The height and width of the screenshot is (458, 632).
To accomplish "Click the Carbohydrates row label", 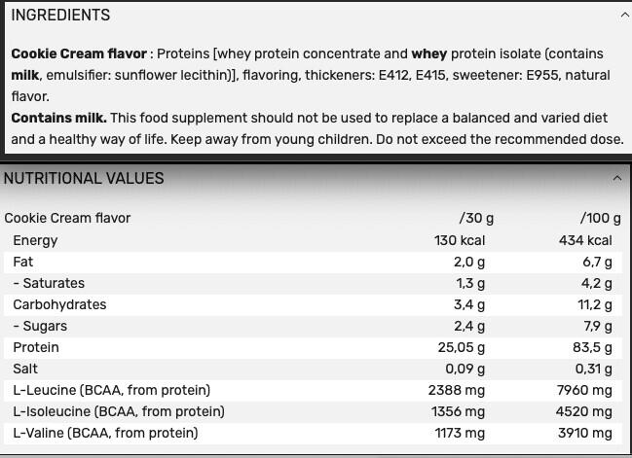I will (x=59, y=304).
